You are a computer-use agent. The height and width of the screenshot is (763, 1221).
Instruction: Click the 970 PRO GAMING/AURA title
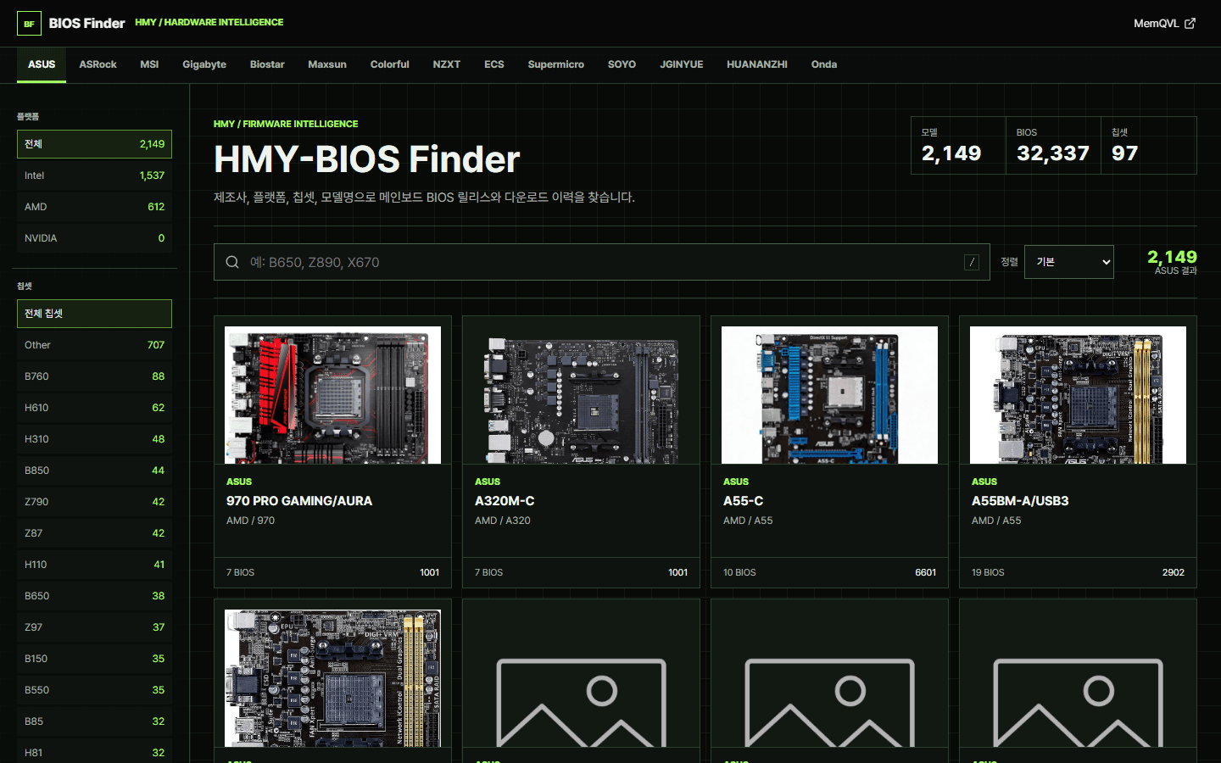(x=299, y=501)
